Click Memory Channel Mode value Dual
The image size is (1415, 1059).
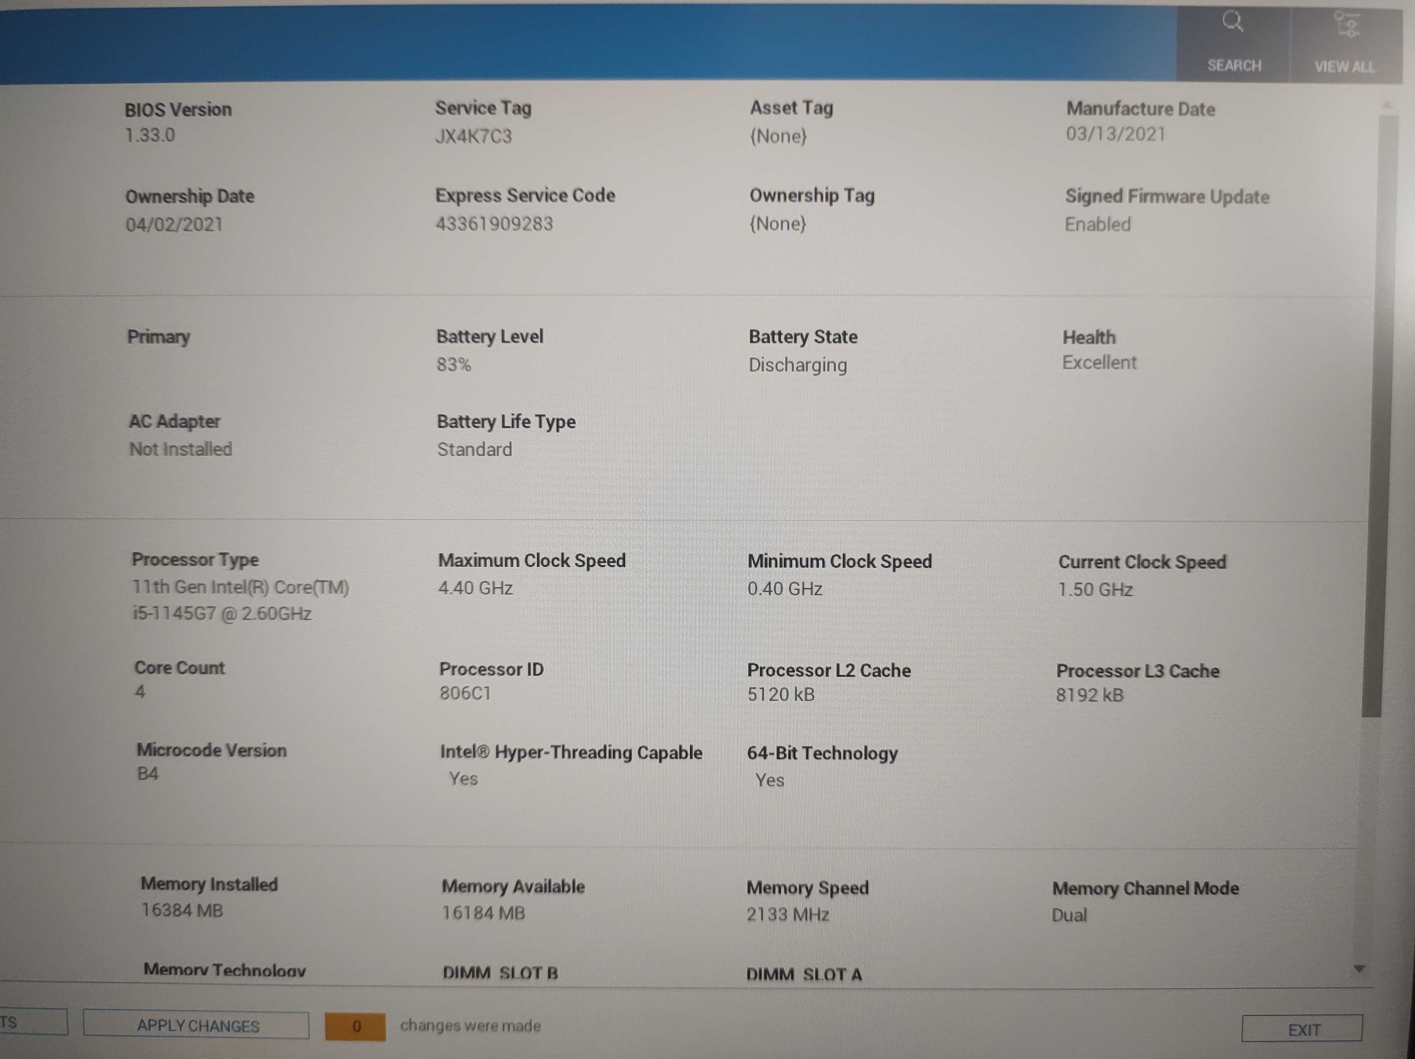1069,916
